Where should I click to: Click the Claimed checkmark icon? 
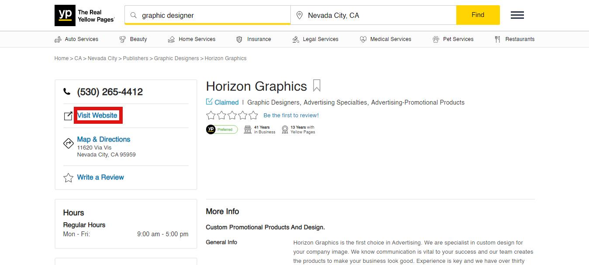point(209,102)
